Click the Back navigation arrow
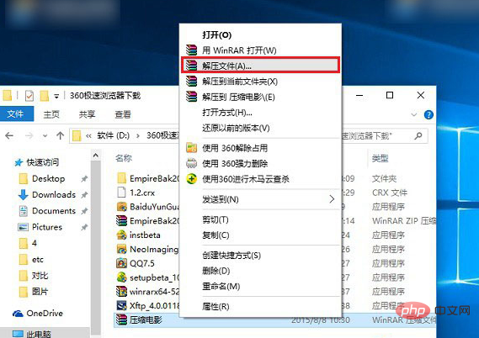Viewport: 479px width, 338px height. (10, 135)
